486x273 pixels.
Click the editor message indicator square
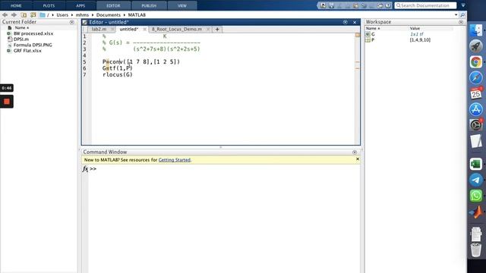[x=358, y=35]
